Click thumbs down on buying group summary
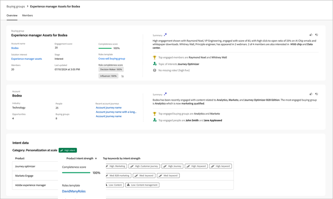Screen dimensions: 333x199 [317, 35]
